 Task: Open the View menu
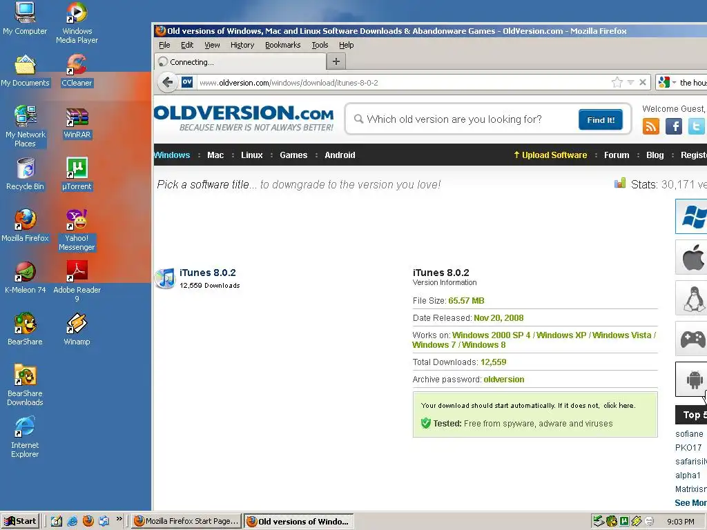(212, 45)
